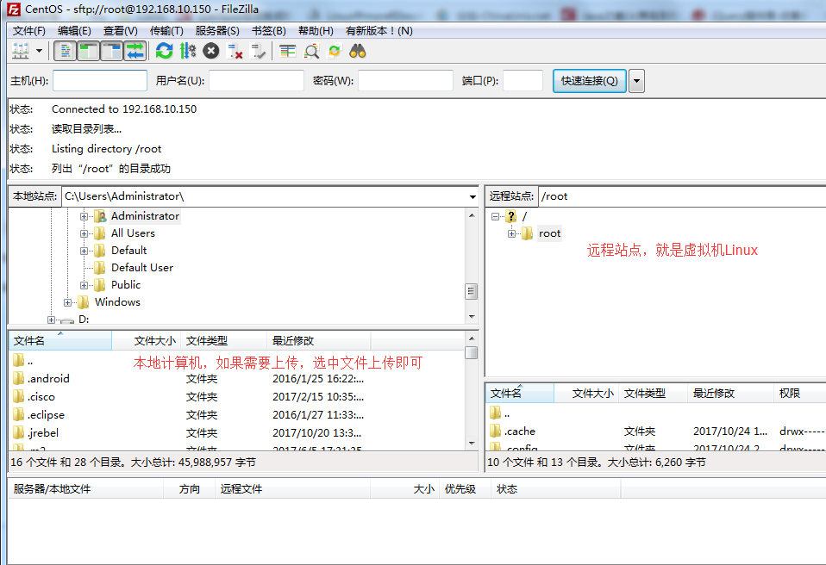Select the .cache folder in remote list
Screen dimensions: 826x565
point(520,431)
